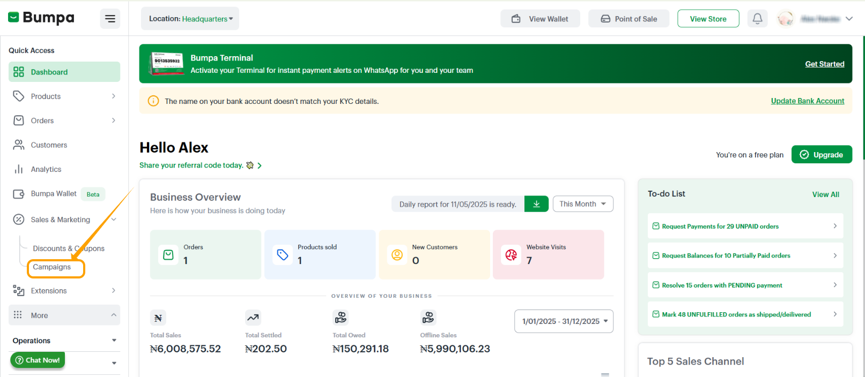Click the bank account warning info icon
Screen dimensions: 865x377
[153, 101]
